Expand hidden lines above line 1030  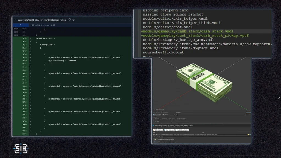click(x=20, y=25)
